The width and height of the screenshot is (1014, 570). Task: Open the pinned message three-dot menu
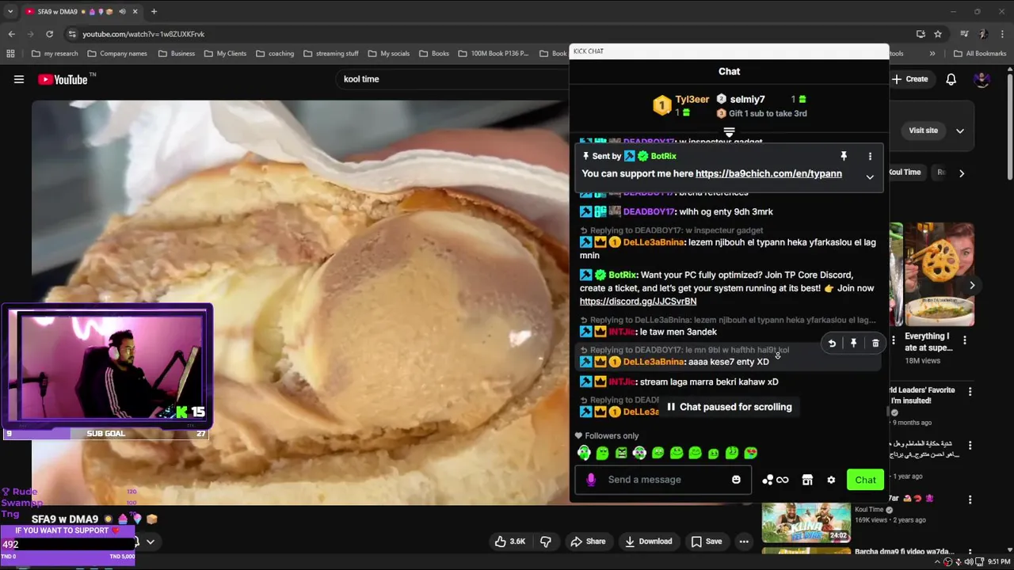(870, 157)
